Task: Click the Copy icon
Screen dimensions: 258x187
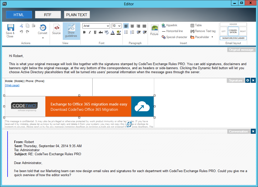Action: pyautogui.click(x=27, y=26)
